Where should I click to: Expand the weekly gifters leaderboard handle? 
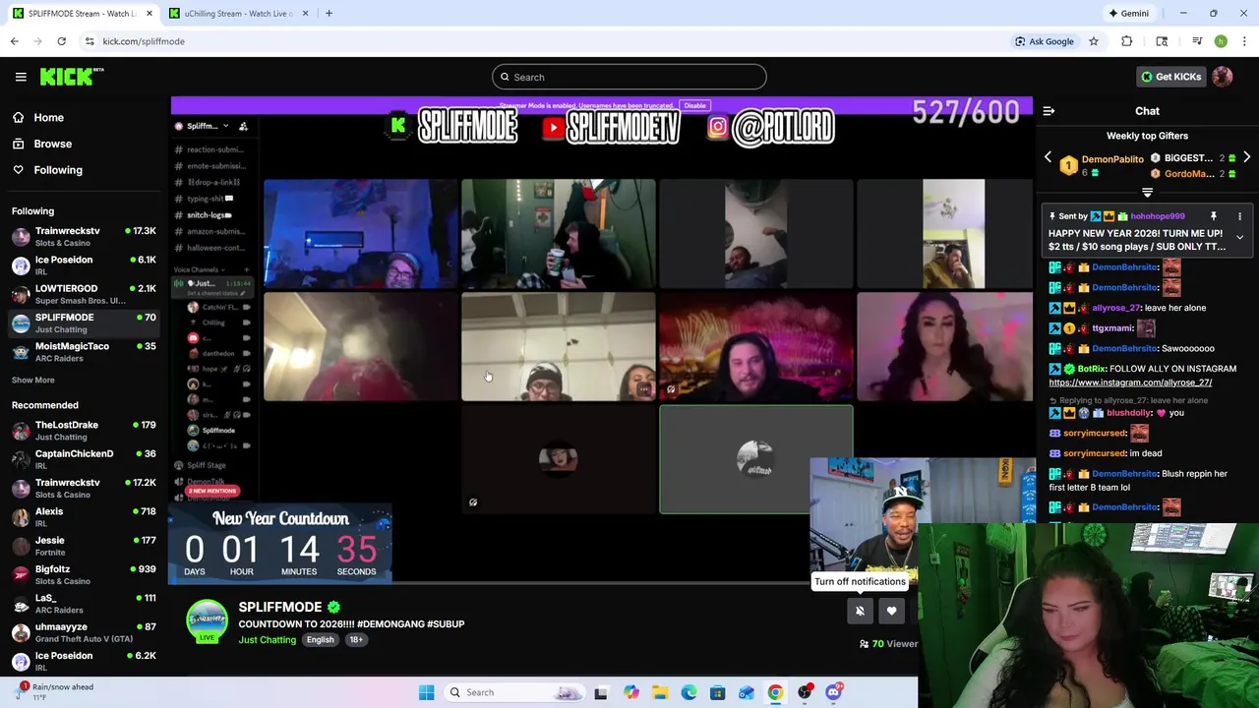(x=1147, y=193)
